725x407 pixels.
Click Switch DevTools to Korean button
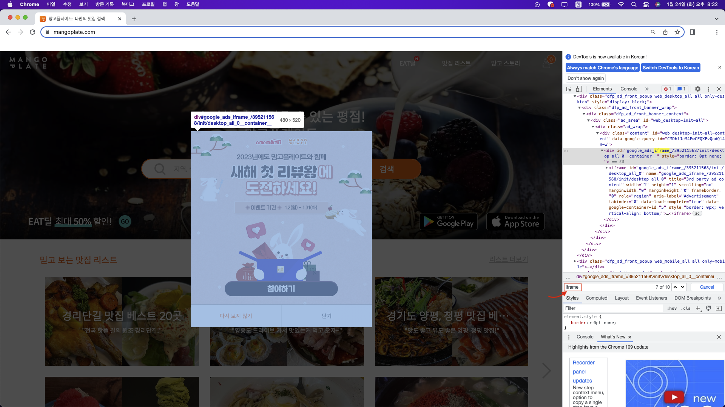click(x=671, y=68)
